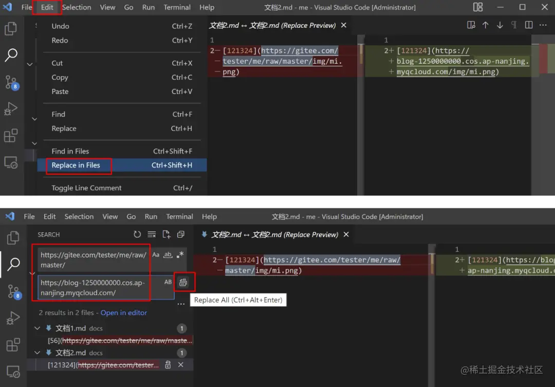The width and height of the screenshot is (555, 387).
Task: Open Explorer view in the Search-panel window
Action: click(x=13, y=238)
